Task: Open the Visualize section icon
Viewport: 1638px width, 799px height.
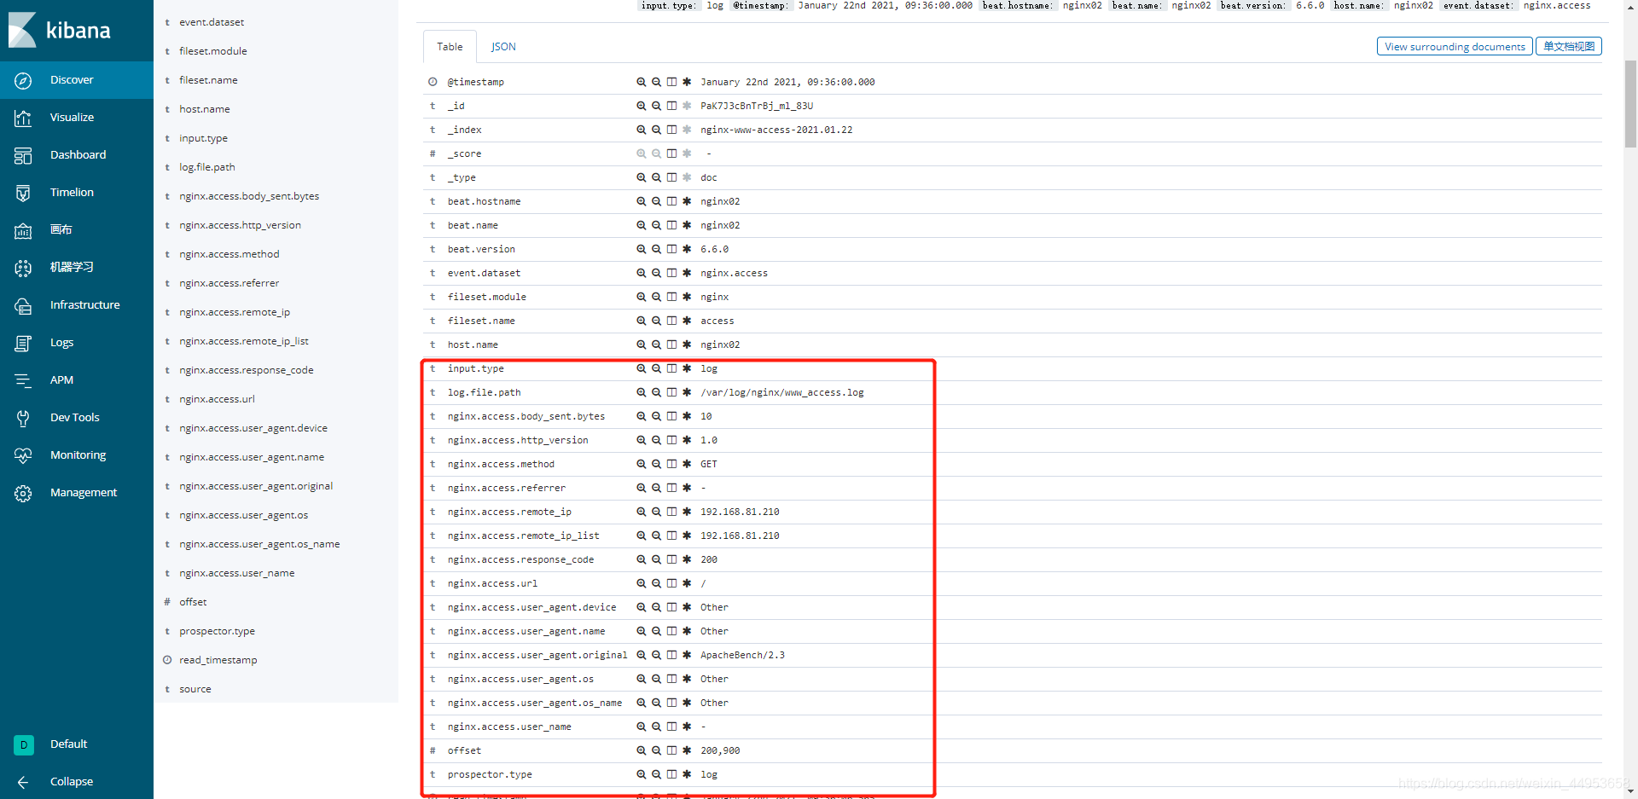Action: tap(23, 118)
